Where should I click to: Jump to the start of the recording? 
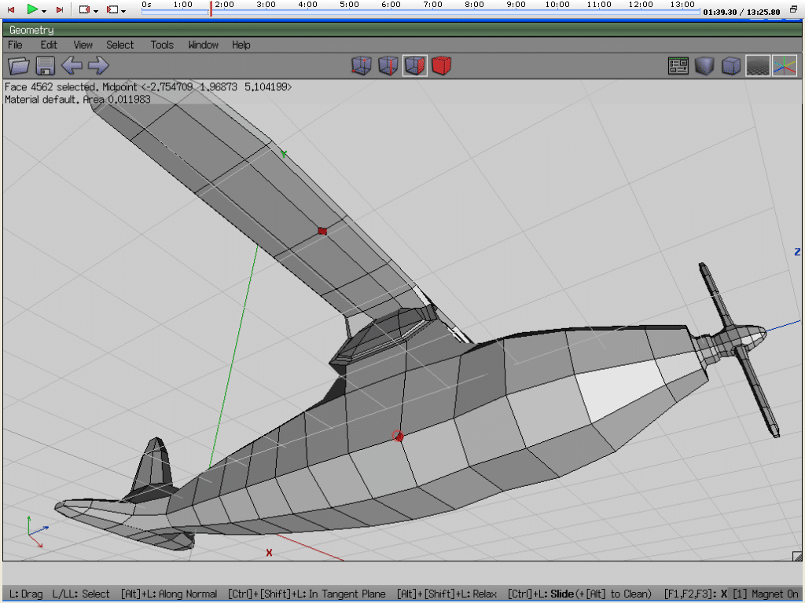pyautogui.click(x=11, y=9)
